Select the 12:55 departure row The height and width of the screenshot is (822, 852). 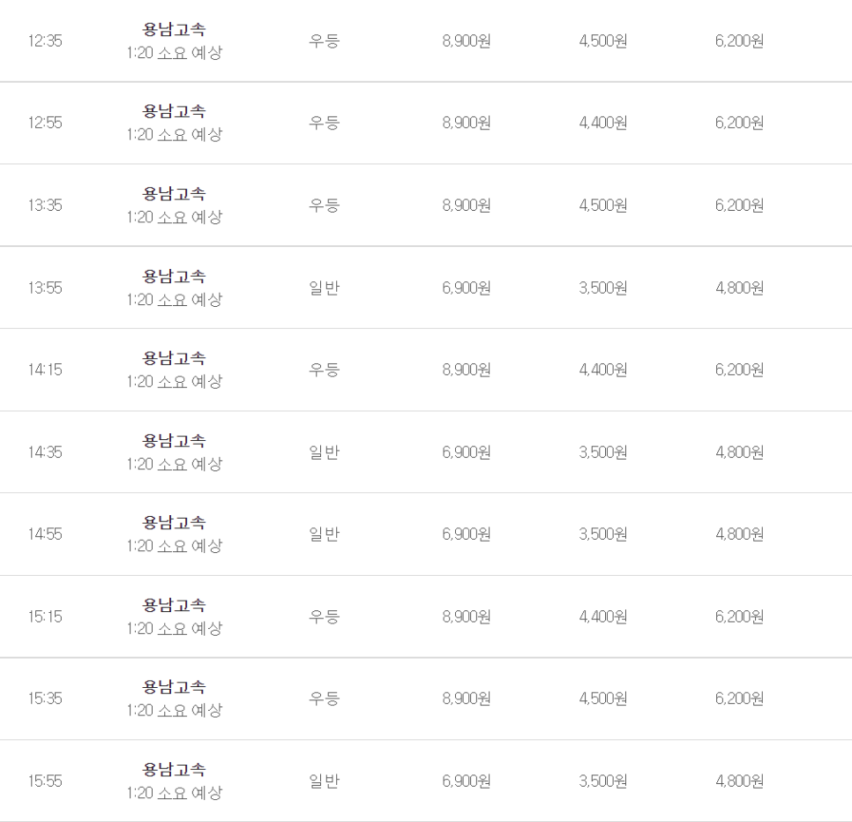(x=426, y=123)
